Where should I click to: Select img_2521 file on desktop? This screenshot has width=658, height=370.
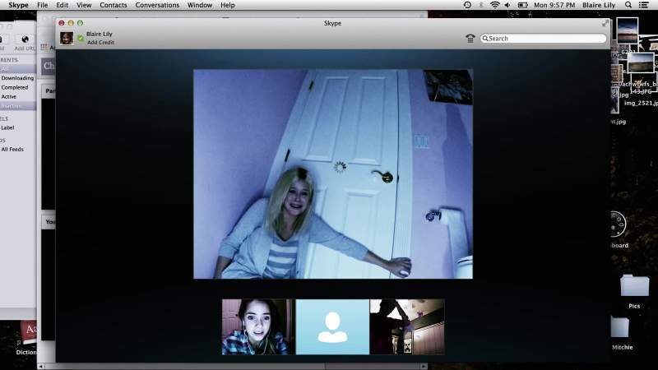coord(641,104)
